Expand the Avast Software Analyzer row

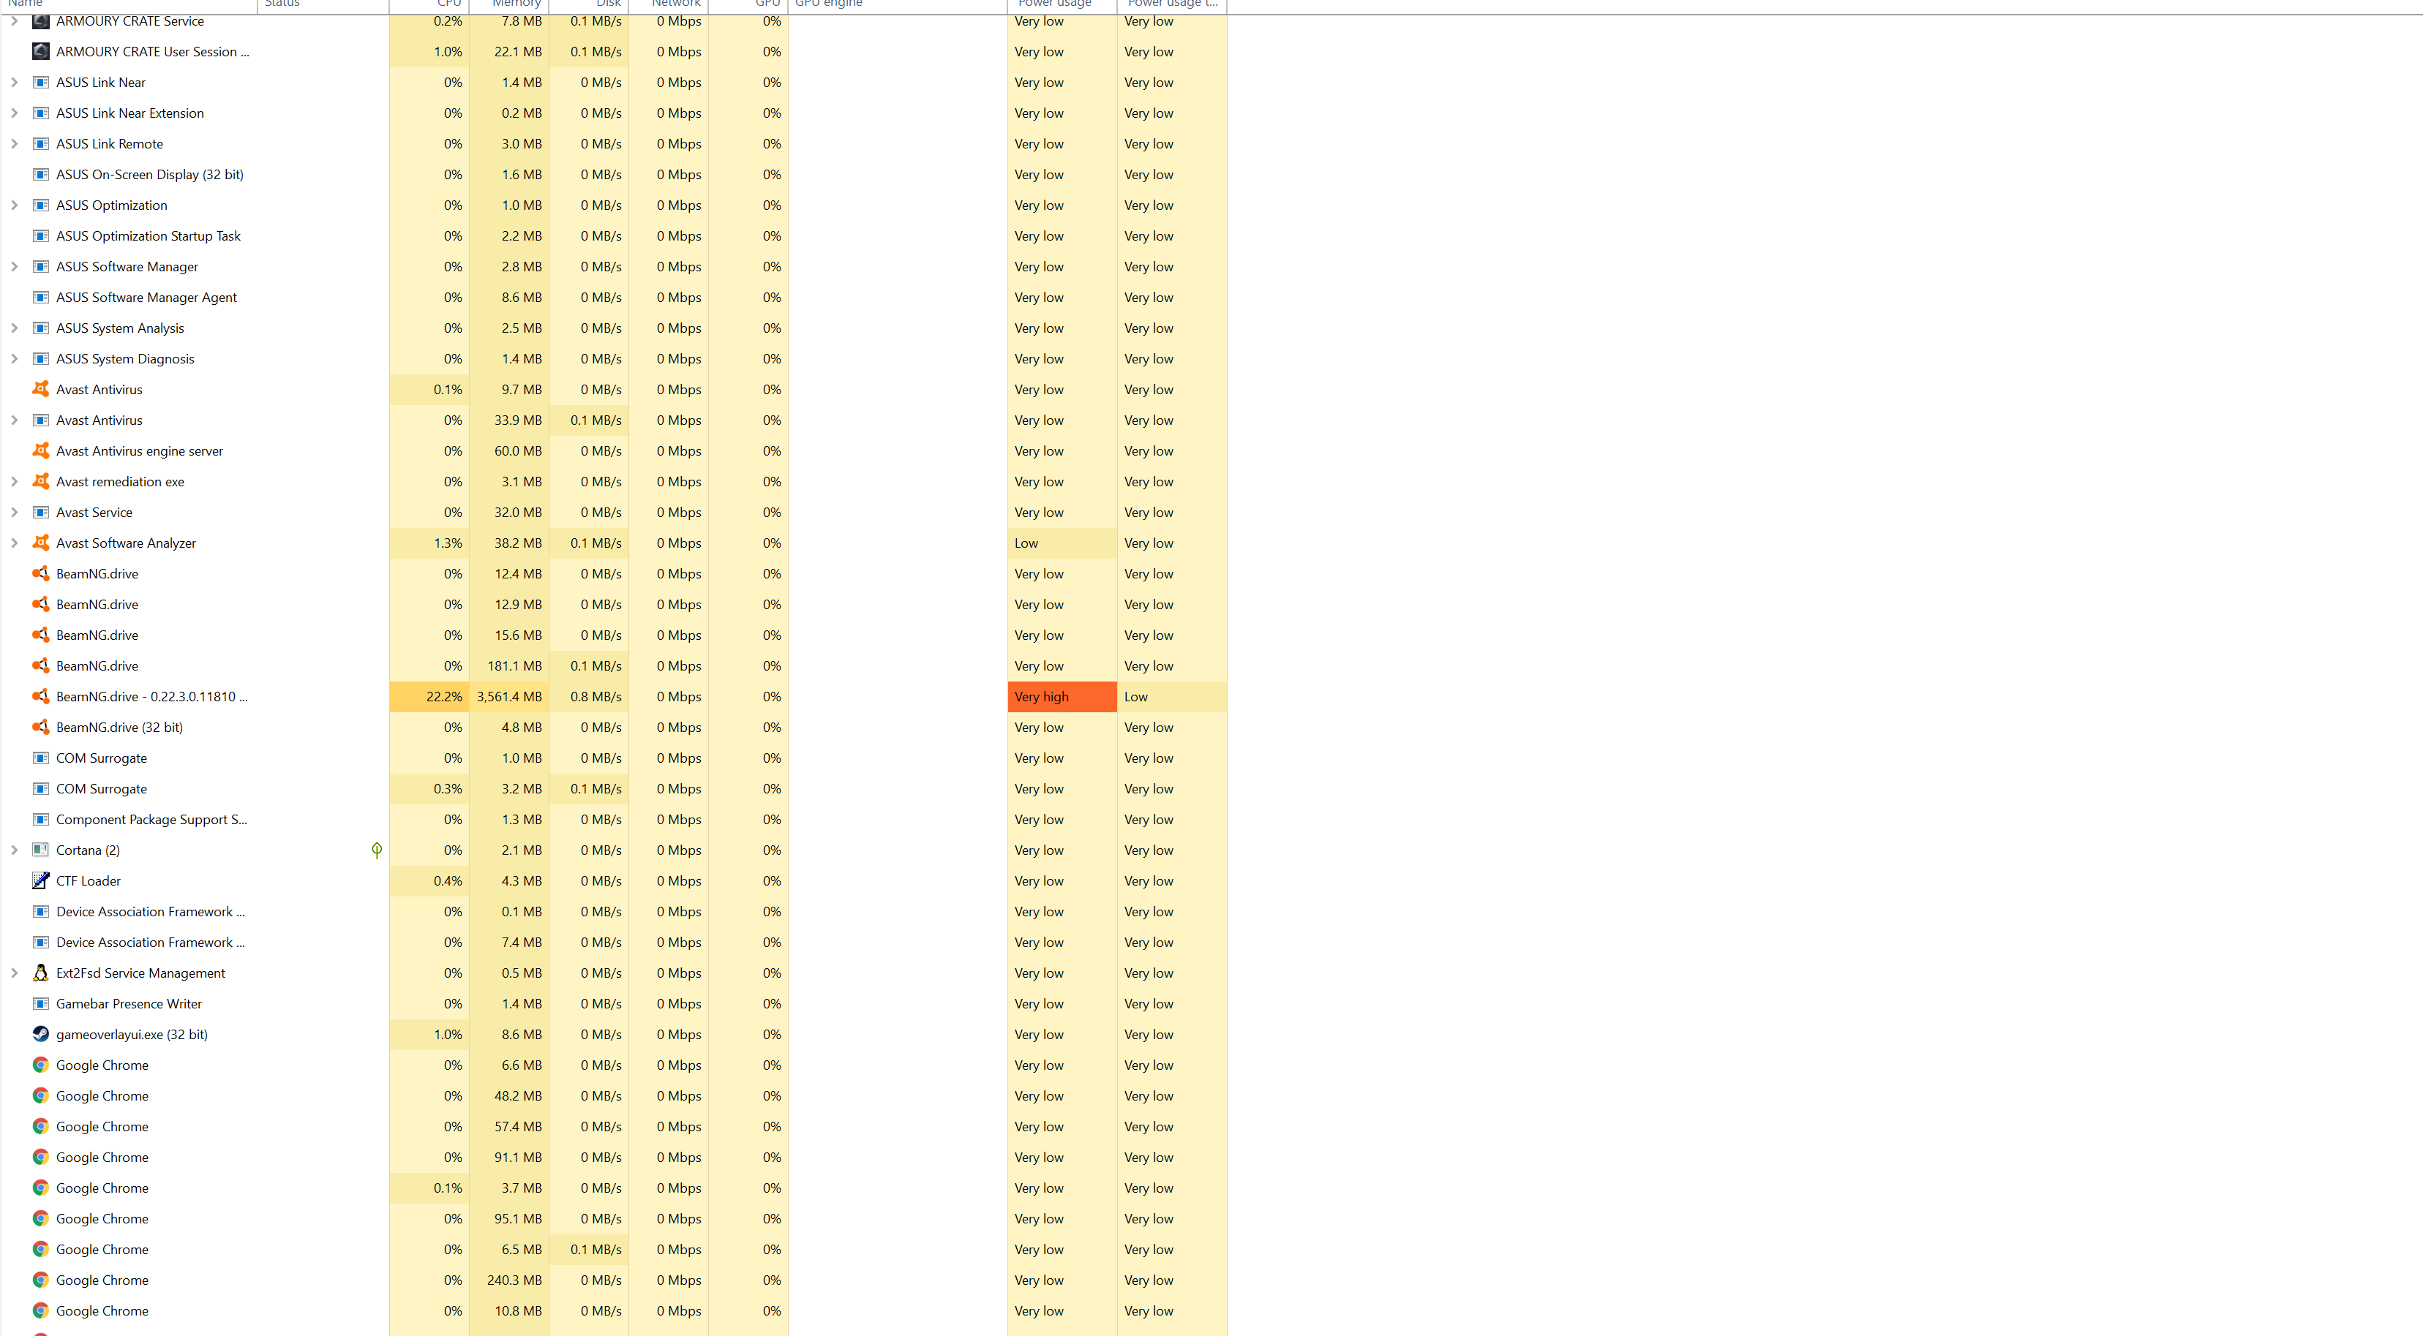(14, 543)
